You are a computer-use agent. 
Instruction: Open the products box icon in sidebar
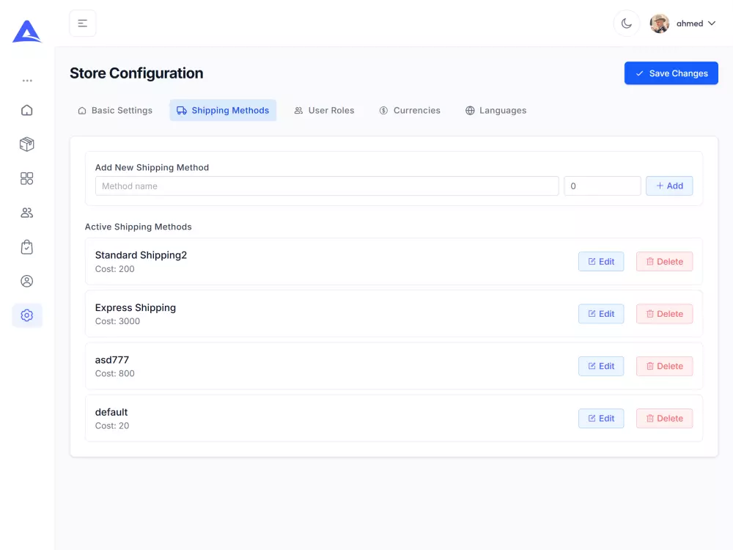tap(27, 144)
